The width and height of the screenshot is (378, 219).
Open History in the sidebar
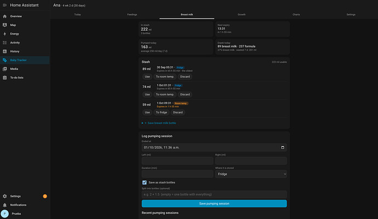coord(25,51)
